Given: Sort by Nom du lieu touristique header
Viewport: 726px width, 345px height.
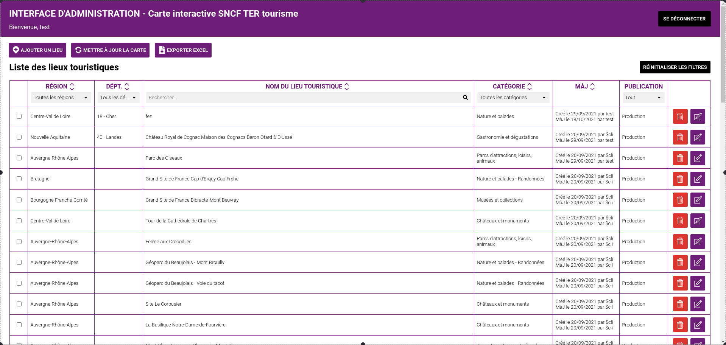Looking at the screenshot, I should click(x=304, y=87).
